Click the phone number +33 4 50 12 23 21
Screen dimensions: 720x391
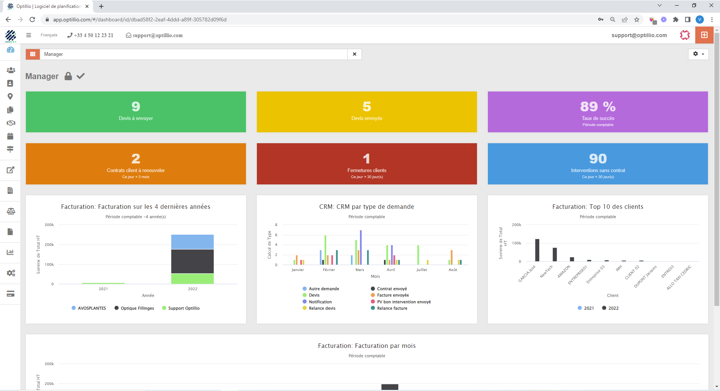[x=90, y=35]
